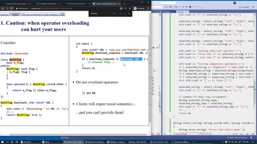
Task: Click the feedback icon beside Live Share
Action: (253, 7)
